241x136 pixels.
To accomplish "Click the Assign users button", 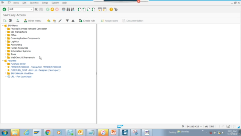I will click(110, 21).
